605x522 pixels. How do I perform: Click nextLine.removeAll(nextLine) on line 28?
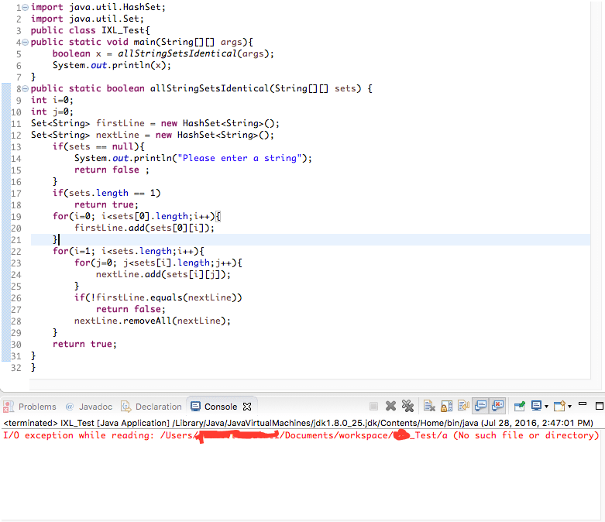[x=153, y=321]
